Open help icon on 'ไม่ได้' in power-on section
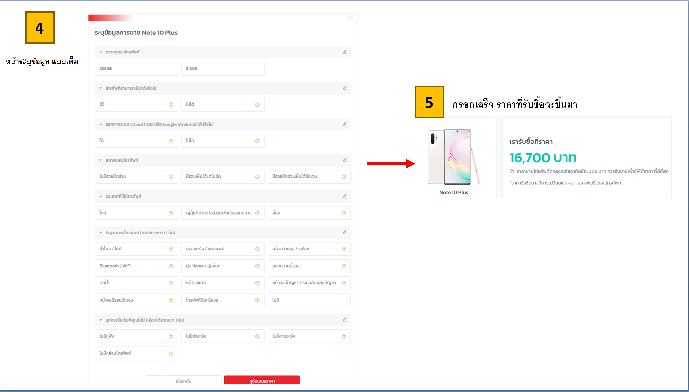 (257, 105)
